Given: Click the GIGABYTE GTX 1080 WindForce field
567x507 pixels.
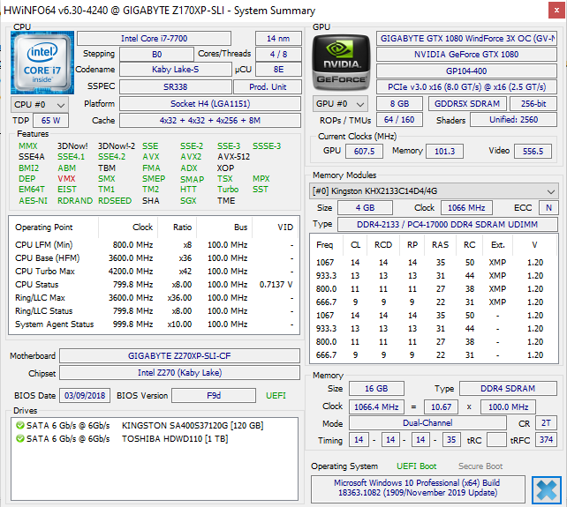Looking at the screenshot, I should click(466, 38).
